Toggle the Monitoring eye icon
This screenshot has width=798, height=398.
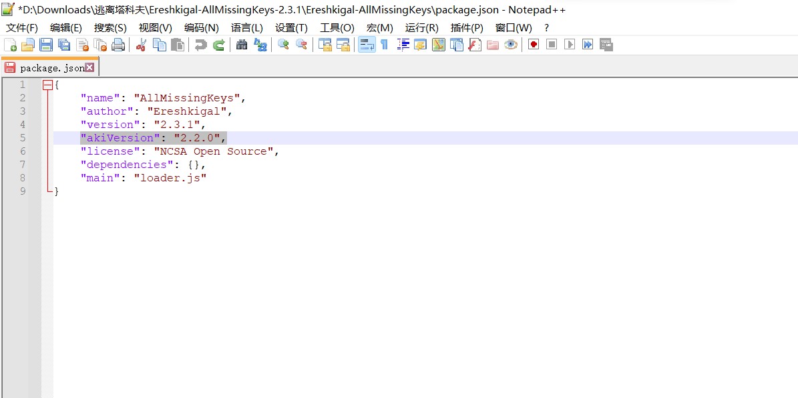(511, 45)
